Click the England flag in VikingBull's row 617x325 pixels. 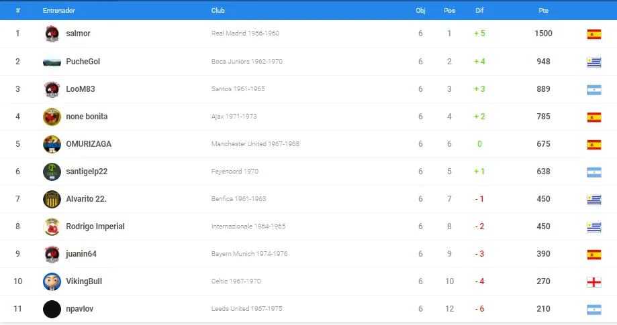pos(594,282)
